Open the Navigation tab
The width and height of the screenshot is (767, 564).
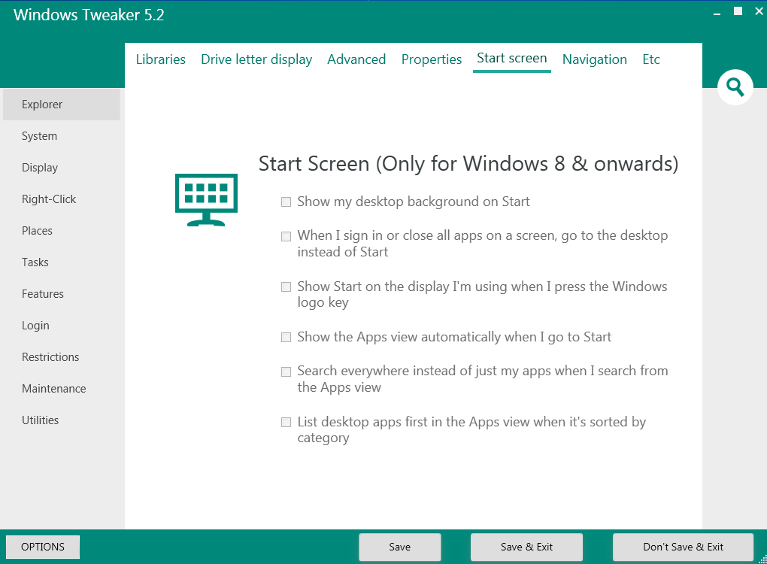click(x=594, y=59)
